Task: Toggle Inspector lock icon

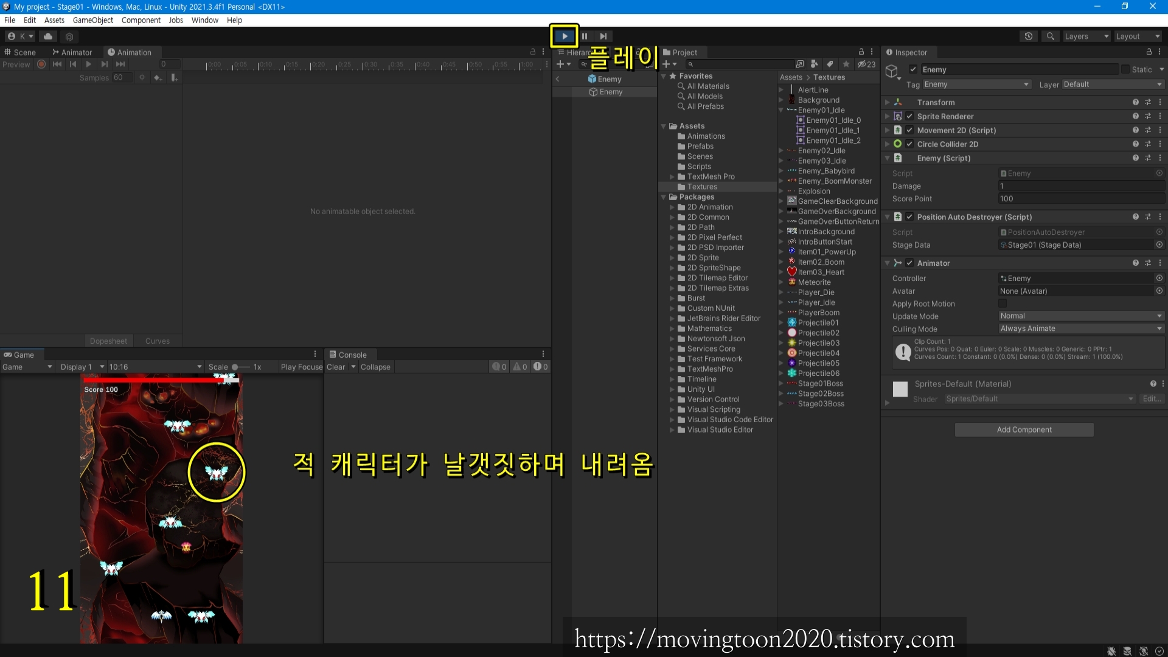Action: (x=1149, y=52)
